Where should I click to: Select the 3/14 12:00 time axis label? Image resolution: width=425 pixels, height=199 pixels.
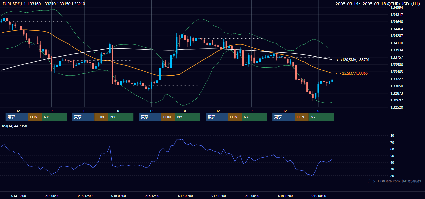coord(18,196)
